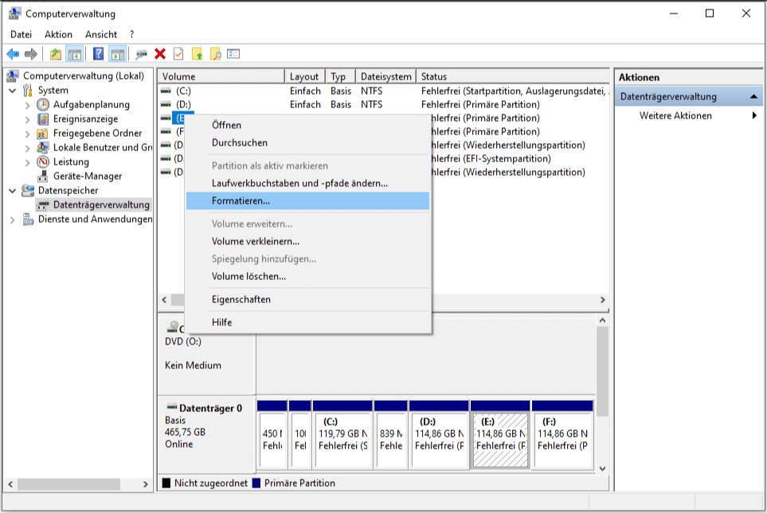The height and width of the screenshot is (513, 767).
Task: Click the Aufgabenplanung clock icon
Action: coord(43,104)
